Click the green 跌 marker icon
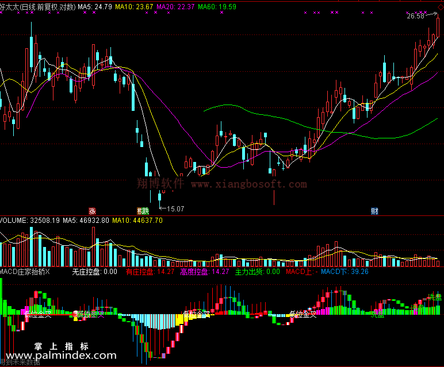The image size is (444, 367). click(146, 211)
